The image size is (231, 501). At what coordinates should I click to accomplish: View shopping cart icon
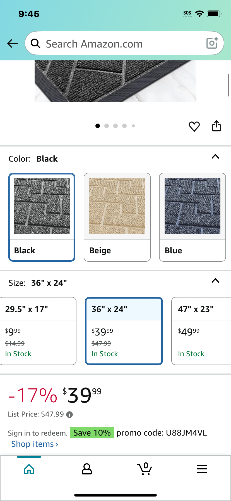tap(145, 469)
